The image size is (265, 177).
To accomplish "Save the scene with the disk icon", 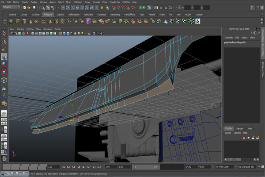I will point(34,8).
